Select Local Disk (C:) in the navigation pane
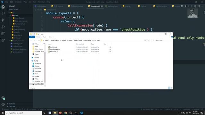Screen dimensions: 205x115 pyautogui.click(x=37, y=81)
